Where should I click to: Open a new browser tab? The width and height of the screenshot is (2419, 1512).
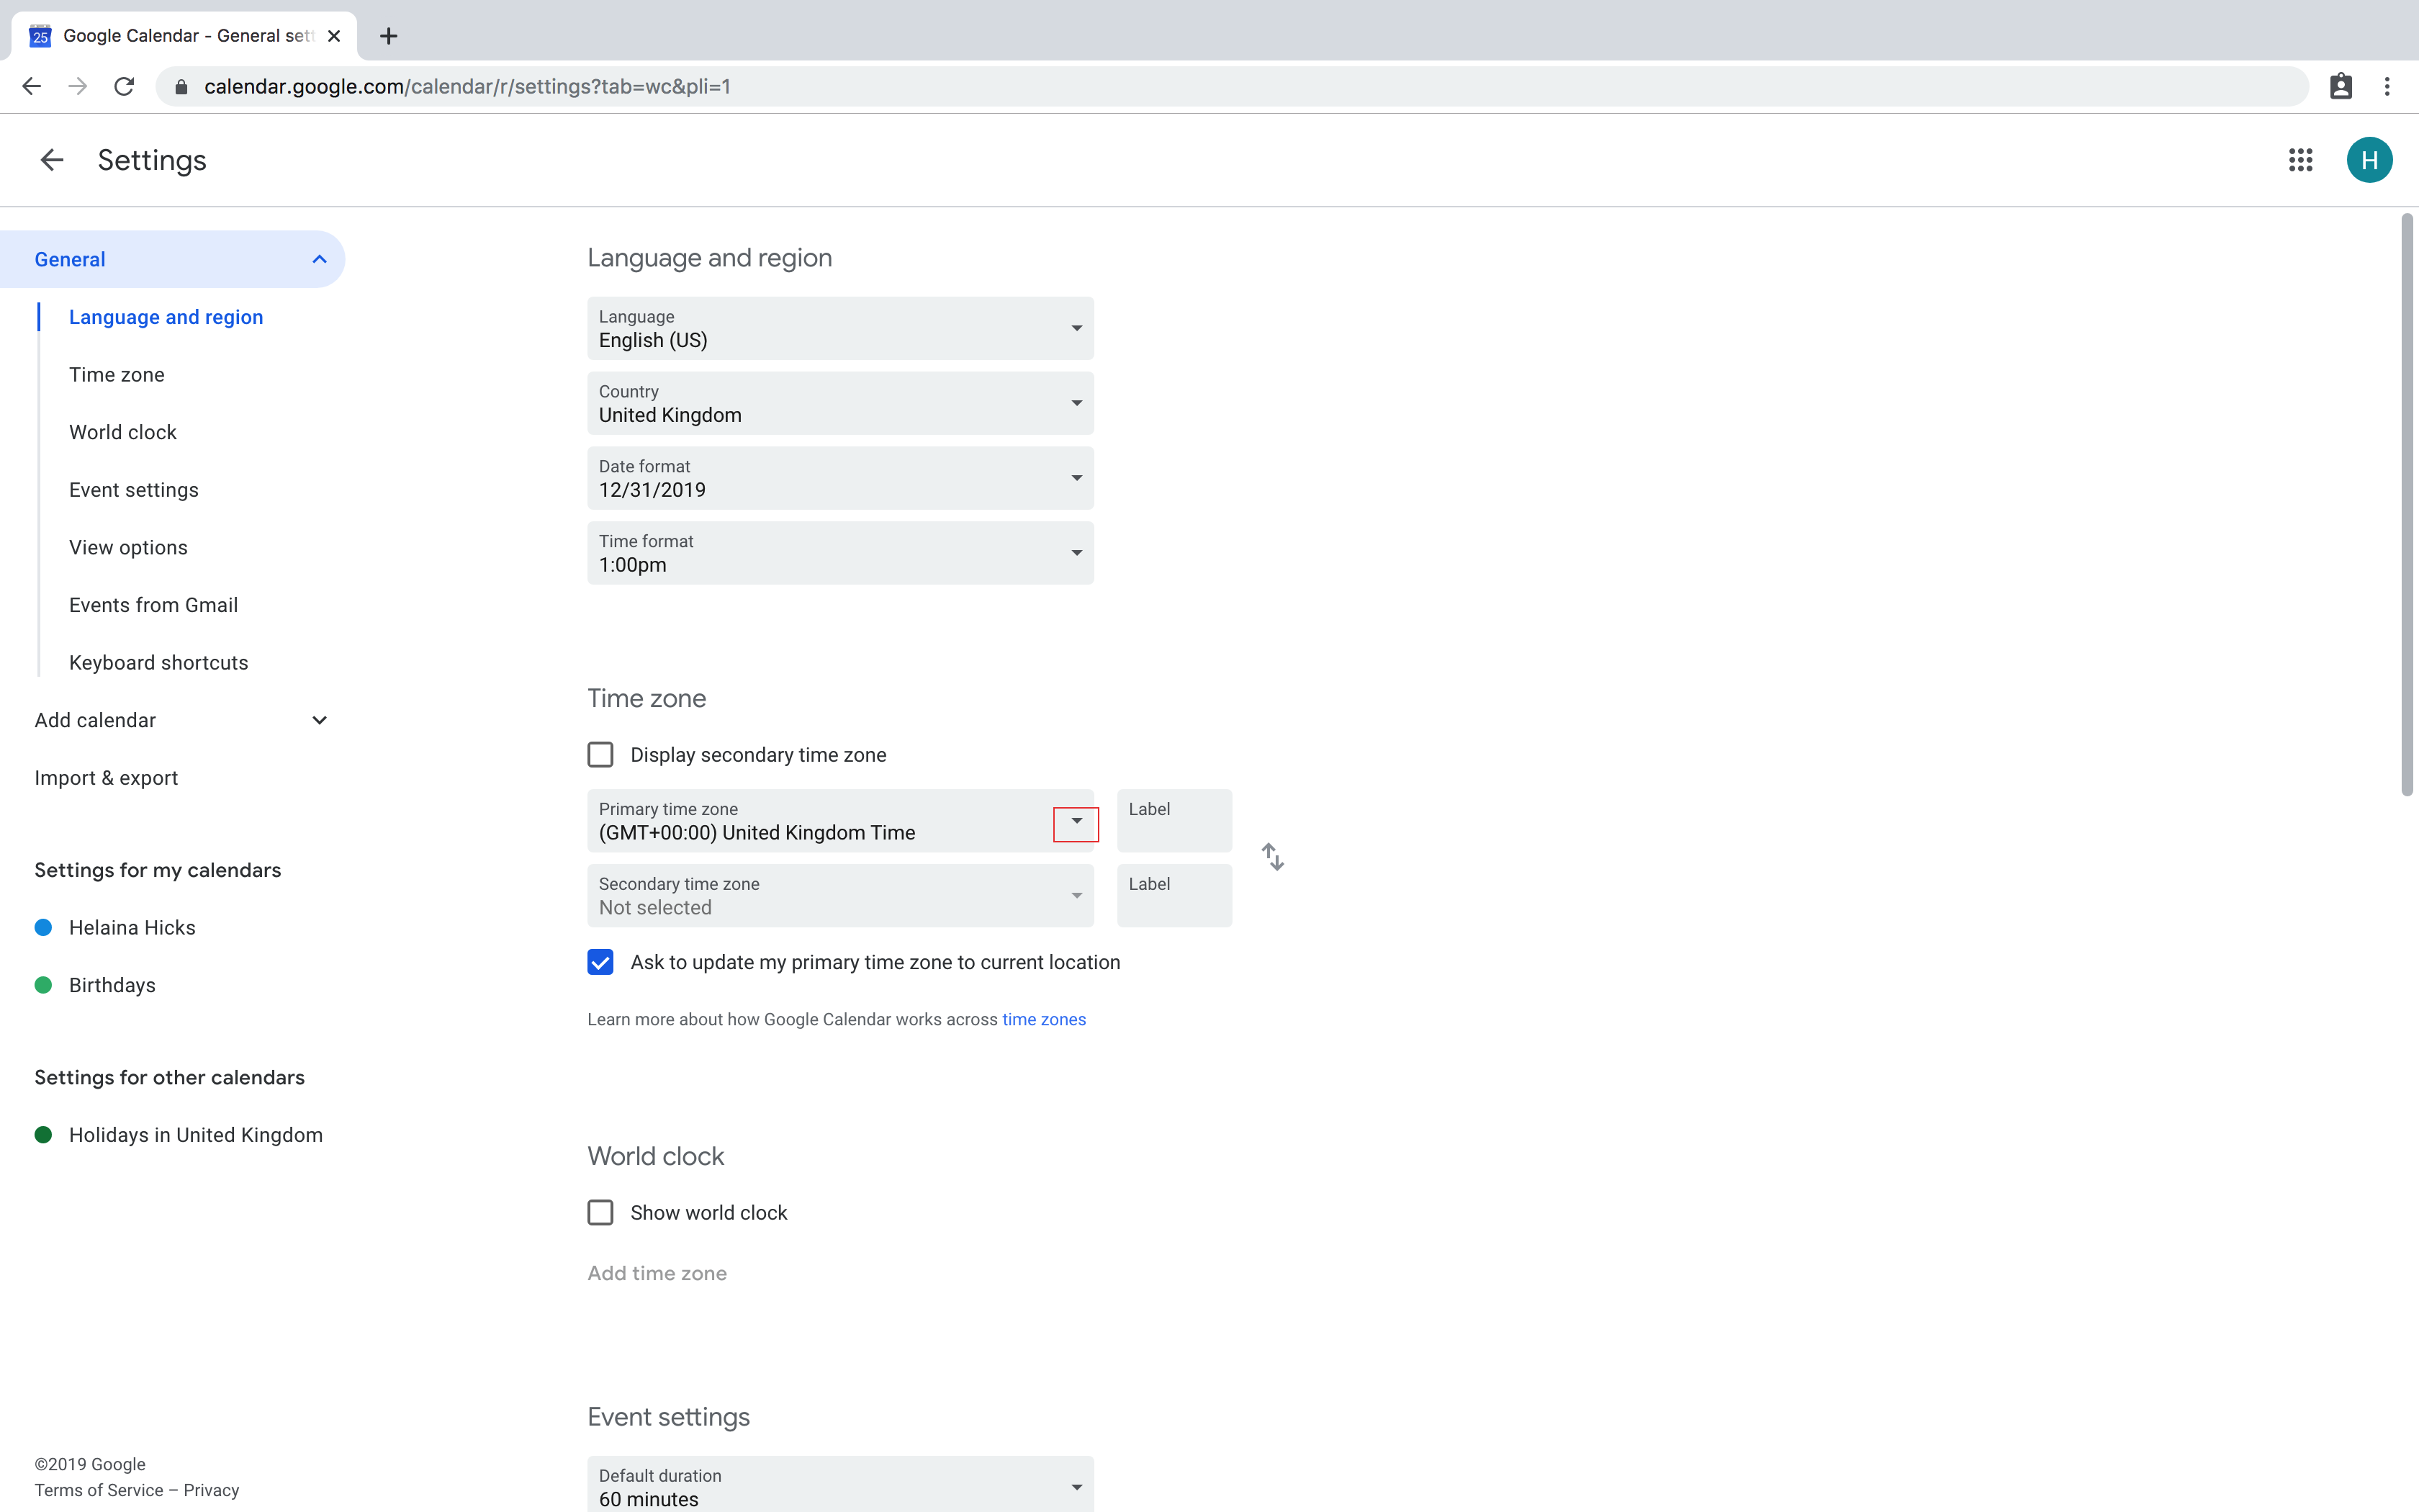pos(389,36)
